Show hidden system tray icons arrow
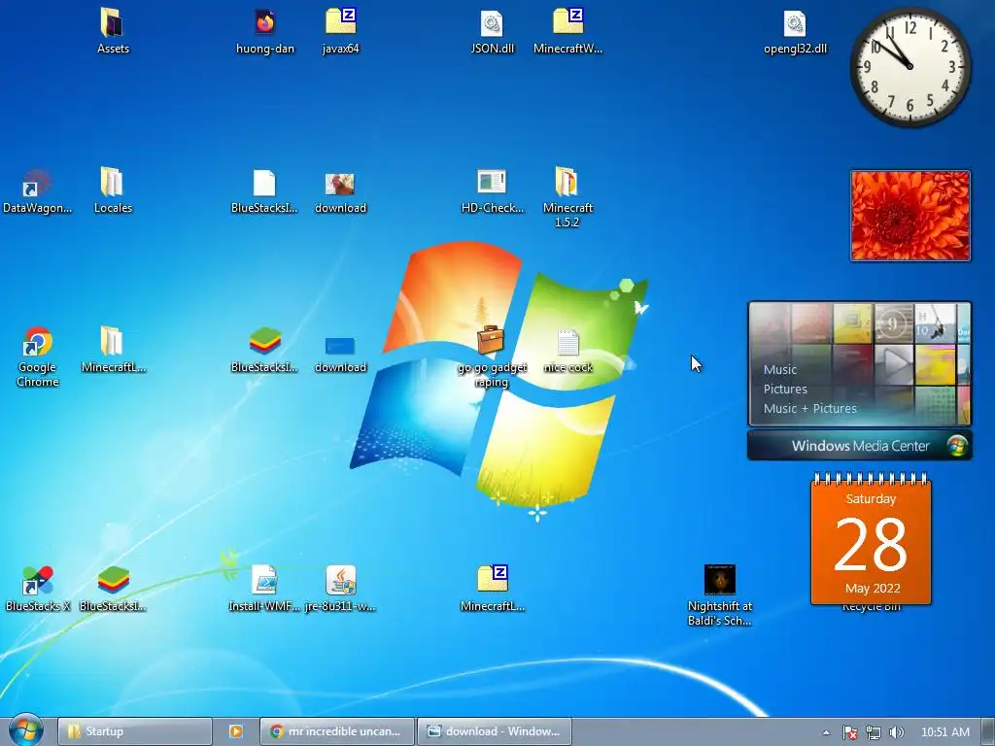Viewport: 995px width, 746px height. click(826, 732)
